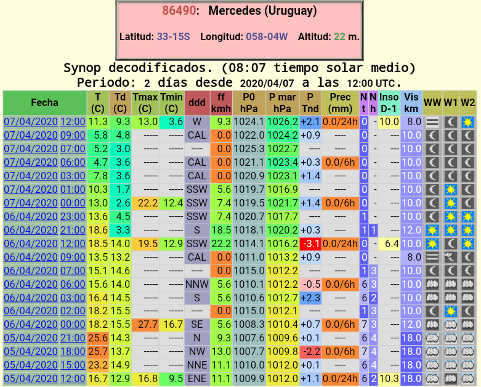Click the 22.2 wind speed cell

(x=221, y=243)
